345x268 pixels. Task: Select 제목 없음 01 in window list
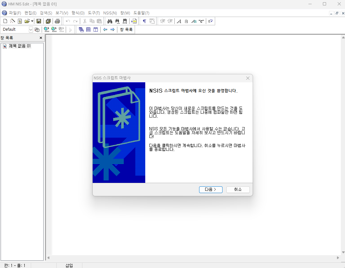(x=20, y=46)
